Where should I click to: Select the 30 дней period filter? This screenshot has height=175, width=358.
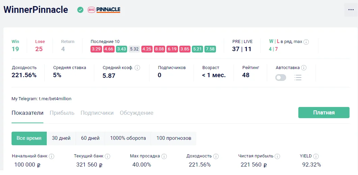tap(61, 138)
